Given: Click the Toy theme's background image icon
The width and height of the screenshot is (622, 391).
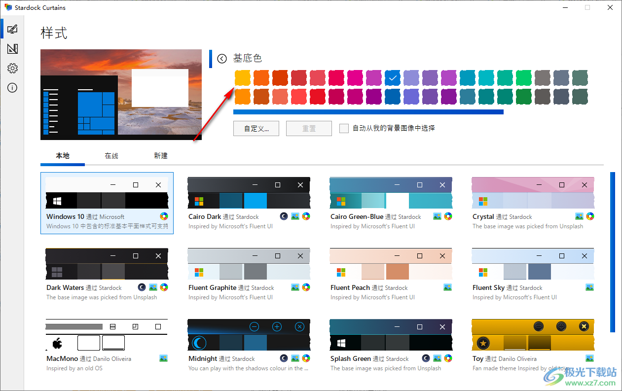Looking at the screenshot, I should click(590, 358).
